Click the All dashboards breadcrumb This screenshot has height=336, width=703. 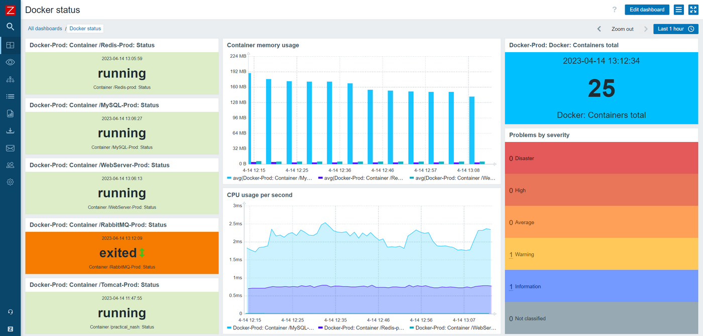[x=45, y=29]
